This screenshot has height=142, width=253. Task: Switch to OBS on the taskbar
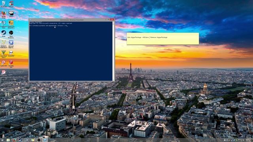coord(39,140)
